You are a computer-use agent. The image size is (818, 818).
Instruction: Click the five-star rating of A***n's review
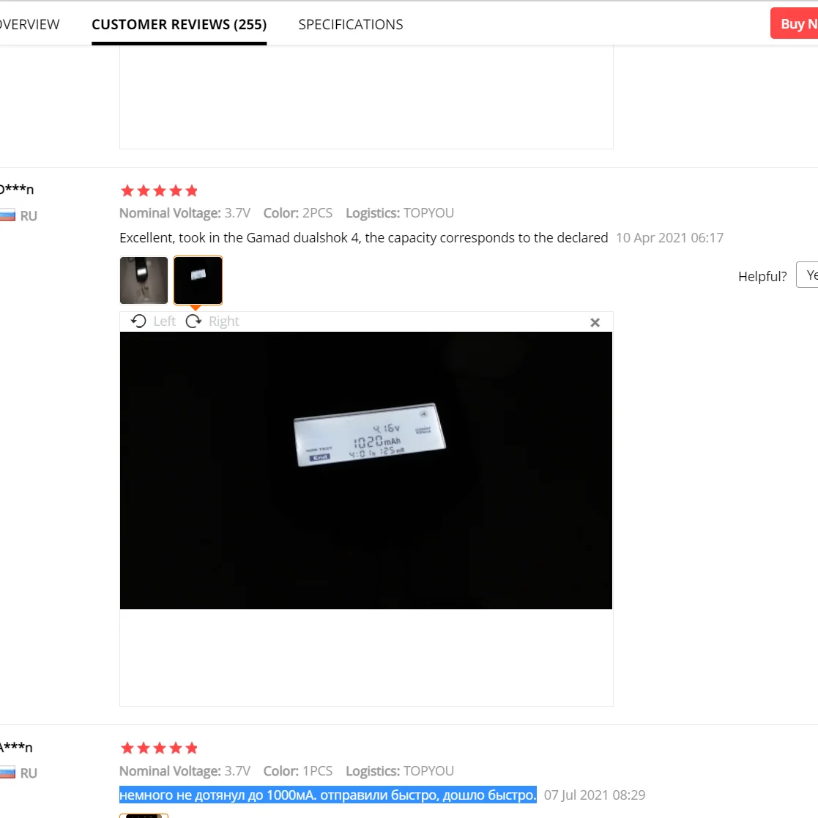[x=159, y=748]
